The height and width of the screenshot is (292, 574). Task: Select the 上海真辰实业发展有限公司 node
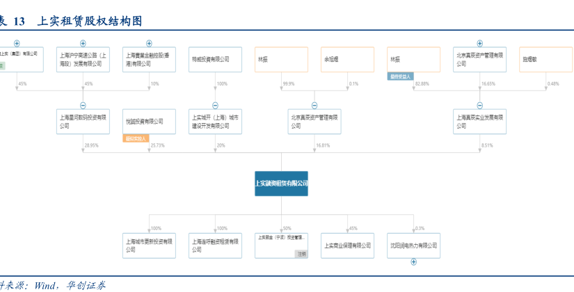tap(479, 122)
